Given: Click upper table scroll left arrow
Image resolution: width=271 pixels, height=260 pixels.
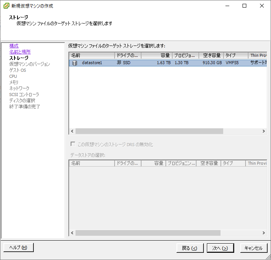Looking at the screenshot, I should (x=72, y=131).
